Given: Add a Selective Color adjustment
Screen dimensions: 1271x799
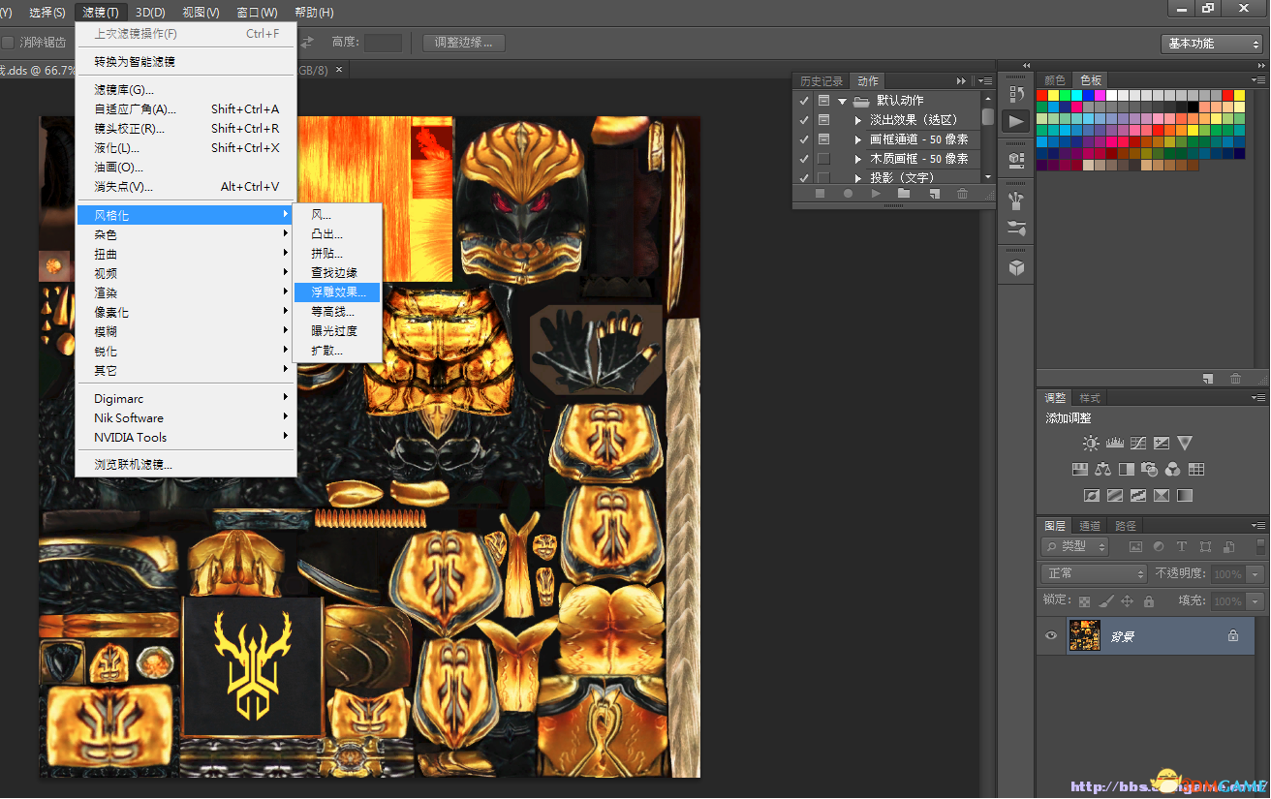Looking at the screenshot, I should (1162, 496).
